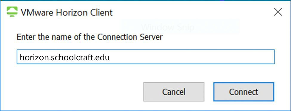Click blank dialog area left of Cancel
This screenshot has width=291, height=111.
78,92
